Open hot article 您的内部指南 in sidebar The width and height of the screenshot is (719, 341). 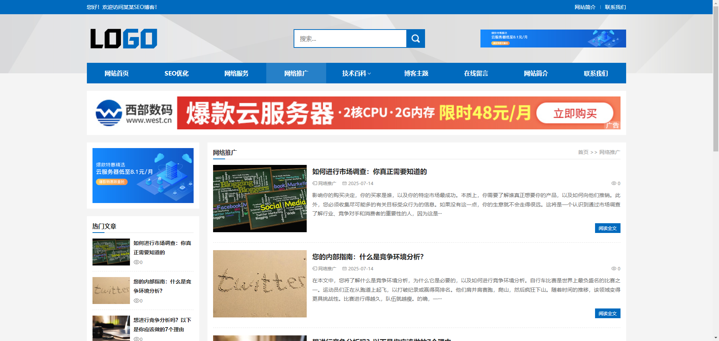coord(163,286)
